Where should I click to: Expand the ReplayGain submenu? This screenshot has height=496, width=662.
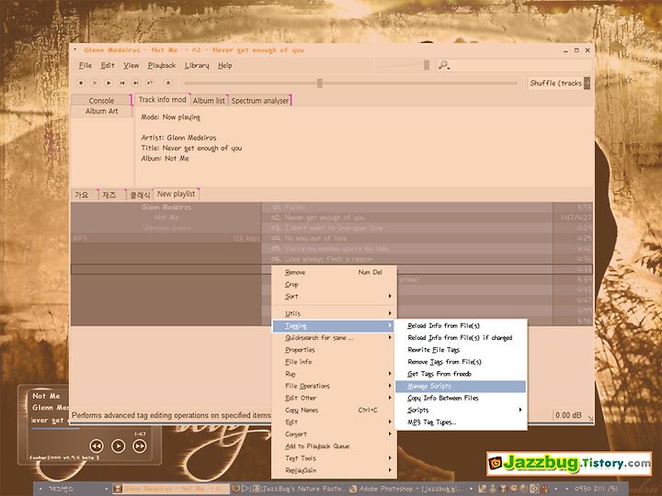click(334, 470)
